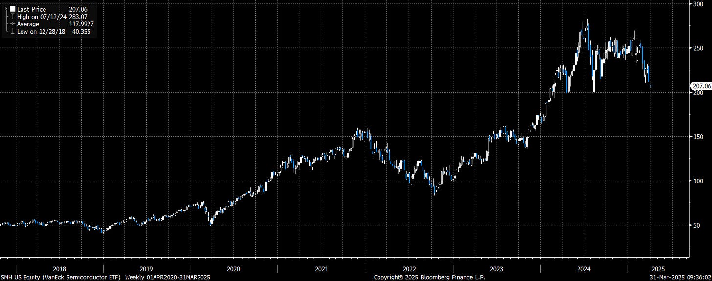This screenshot has height=281, width=712.
Task: Click the 2021 year label on time axis
Action: point(321,269)
